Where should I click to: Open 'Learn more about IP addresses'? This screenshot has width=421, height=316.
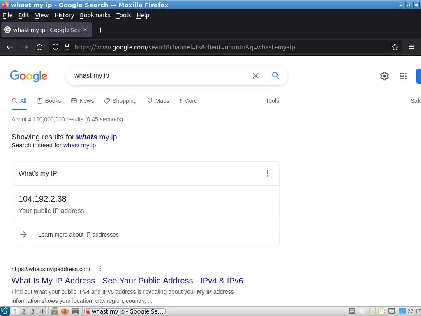(79, 235)
